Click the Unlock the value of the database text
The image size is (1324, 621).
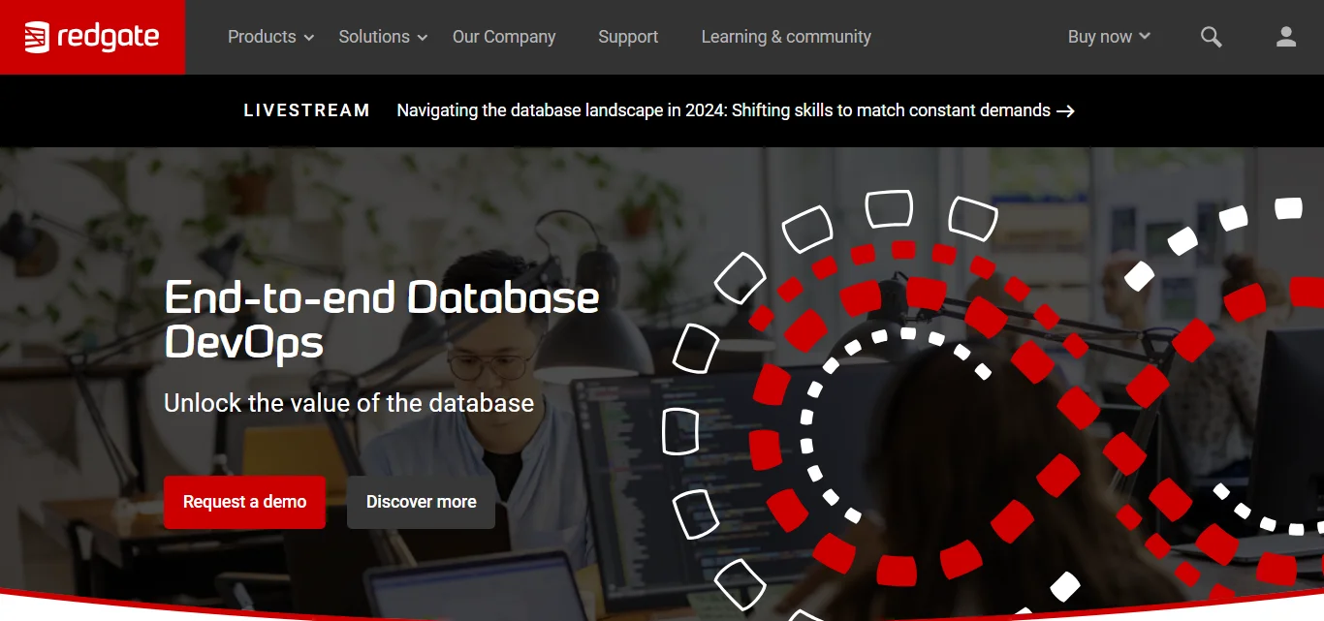349,403
